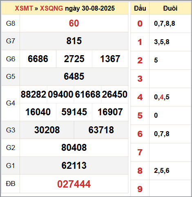This screenshot has width=192, height=197.
Task: Click the Đầu column header
Action: [x=140, y=8]
